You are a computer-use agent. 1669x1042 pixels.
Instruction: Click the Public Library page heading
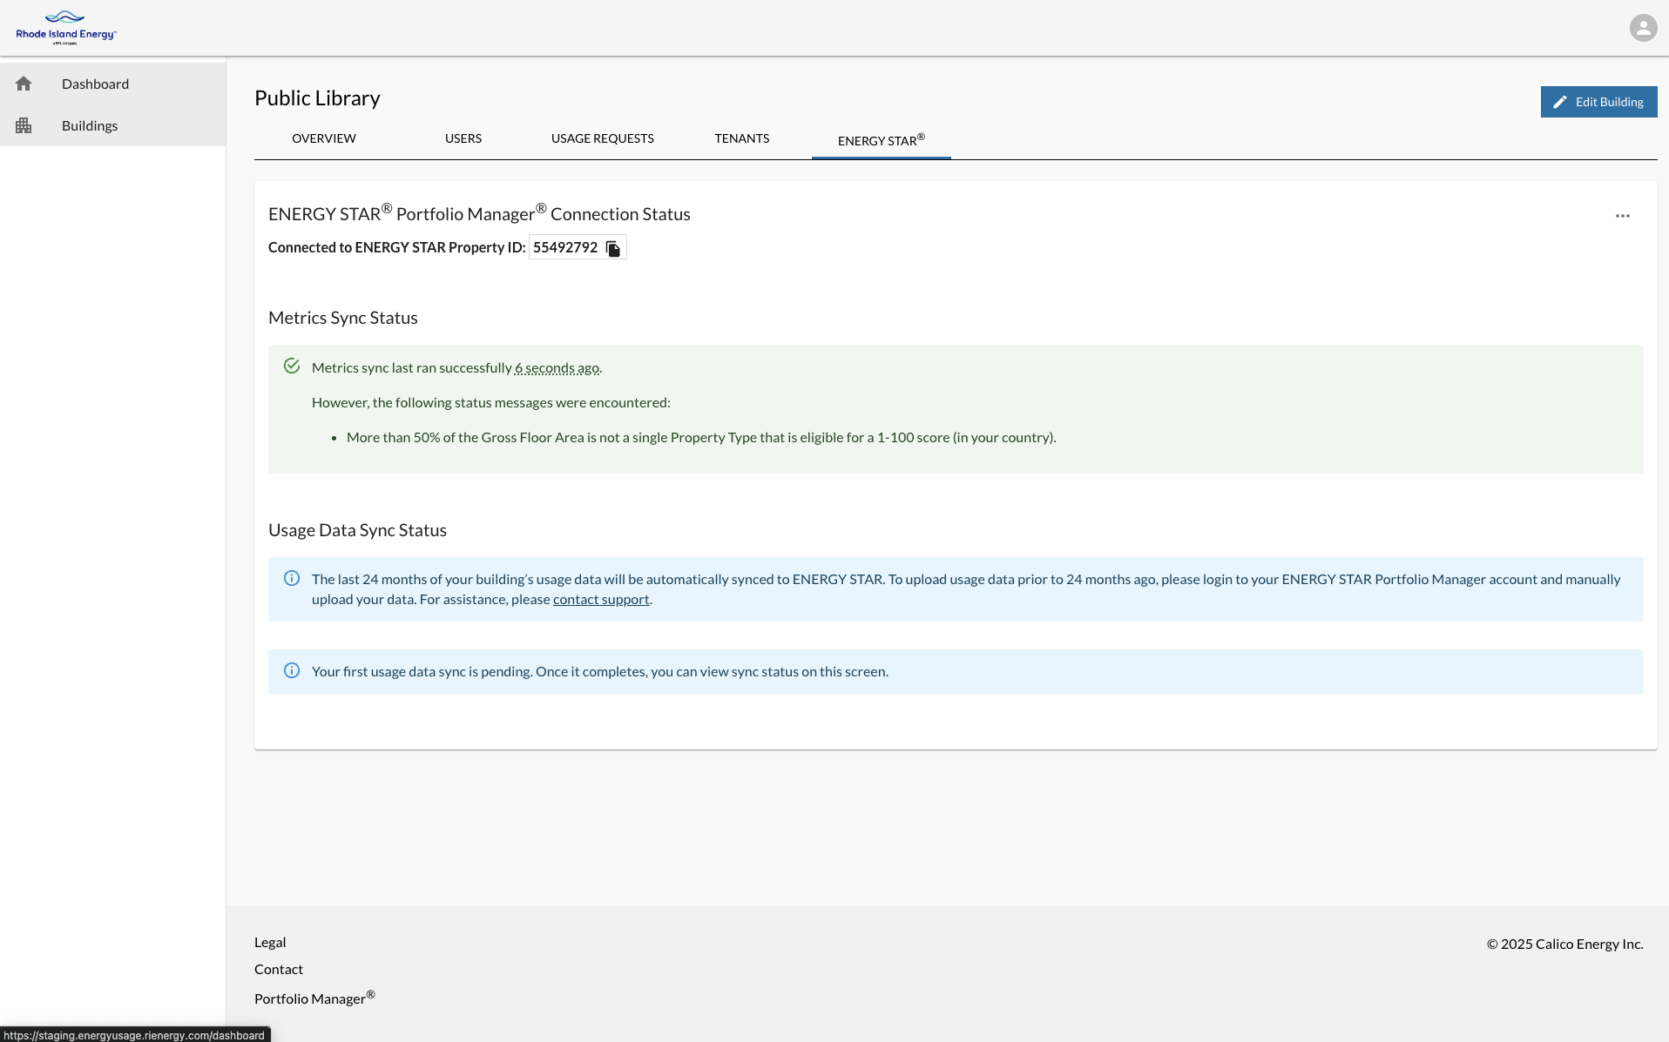317,98
